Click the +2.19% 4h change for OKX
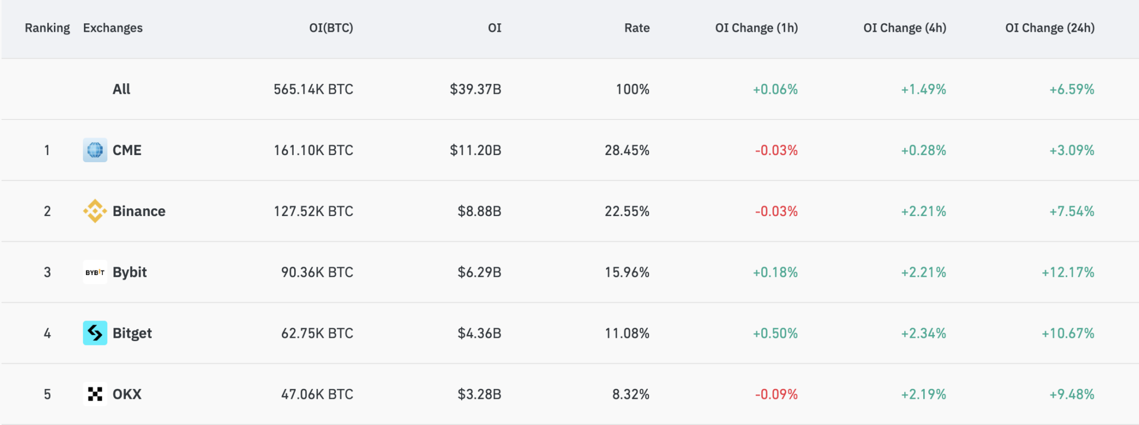Image resolution: width=1139 pixels, height=425 pixels. (x=923, y=394)
